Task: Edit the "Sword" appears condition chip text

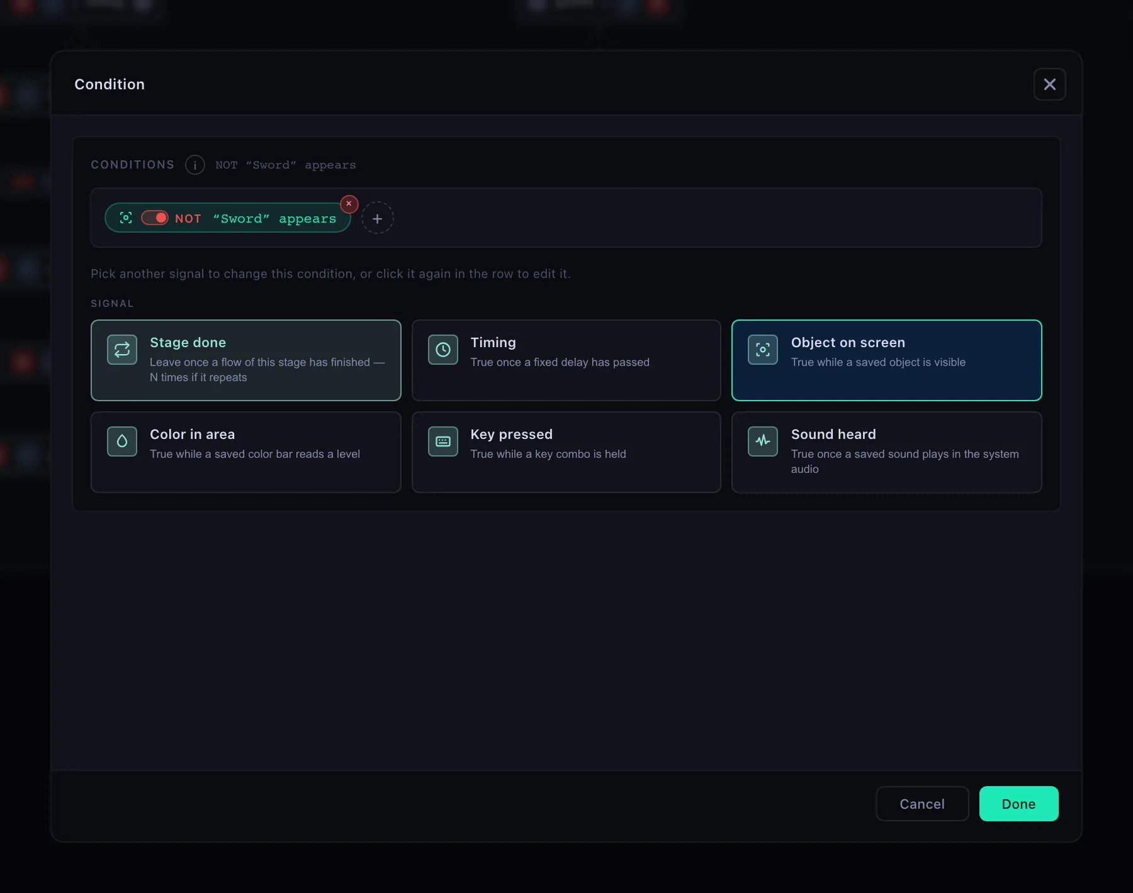Action: tap(274, 218)
